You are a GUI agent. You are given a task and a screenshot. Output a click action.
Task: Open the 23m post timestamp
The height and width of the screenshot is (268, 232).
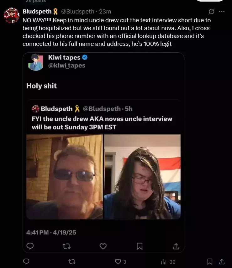(105, 11)
